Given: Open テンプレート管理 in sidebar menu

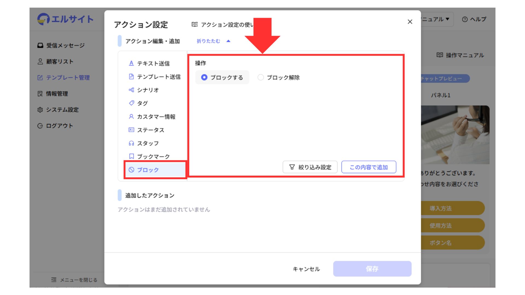Looking at the screenshot, I should tap(68, 78).
